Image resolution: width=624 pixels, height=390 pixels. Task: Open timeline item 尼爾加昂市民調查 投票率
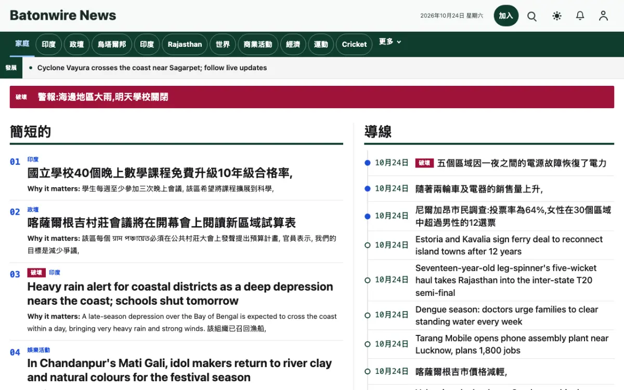(x=513, y=216)
